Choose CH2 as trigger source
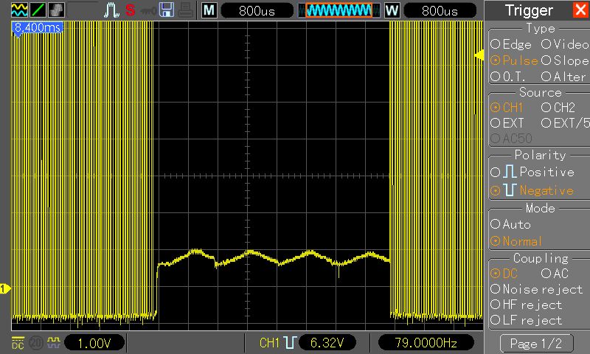Image resolution: width=590 pixels, height=354 pixels. pos(558,108)
